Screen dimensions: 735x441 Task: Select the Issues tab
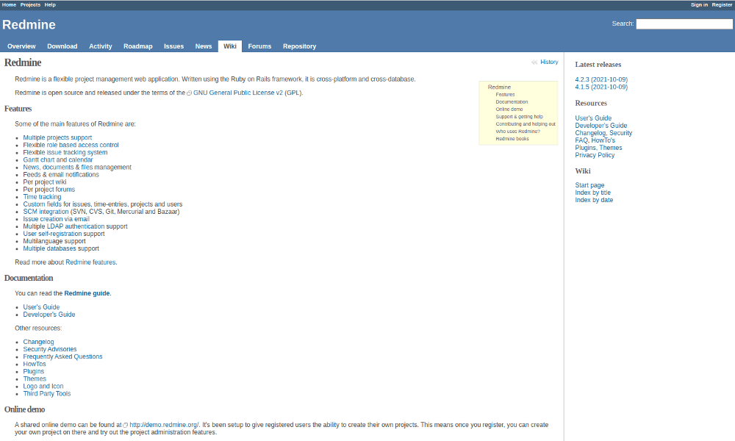[x=174, y=46]
